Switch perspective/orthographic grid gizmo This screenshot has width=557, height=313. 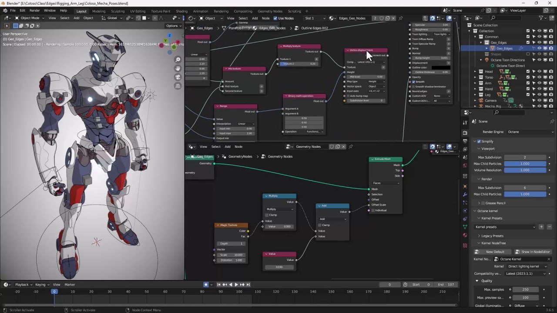(x=178, y=86)
